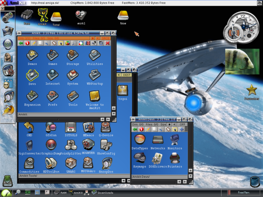Click scroll right arrow in Devs window
The width and height of the screenshot is (263, 197).
185,182
